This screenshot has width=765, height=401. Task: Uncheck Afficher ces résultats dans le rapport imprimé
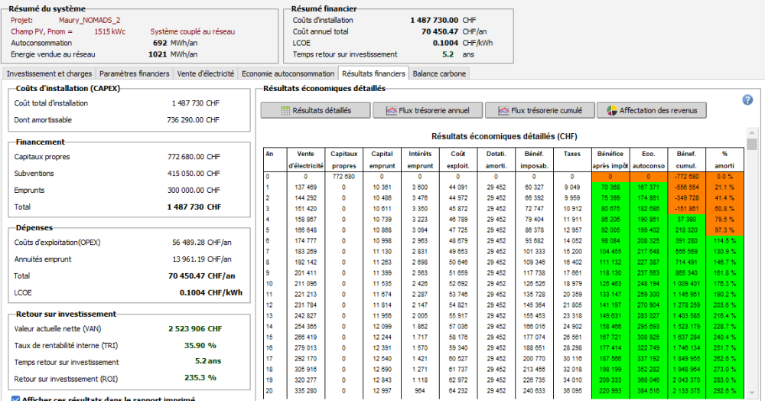(17, 399)
